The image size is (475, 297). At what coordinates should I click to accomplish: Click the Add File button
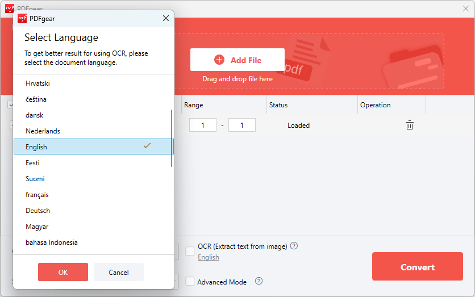pos(238,60)
